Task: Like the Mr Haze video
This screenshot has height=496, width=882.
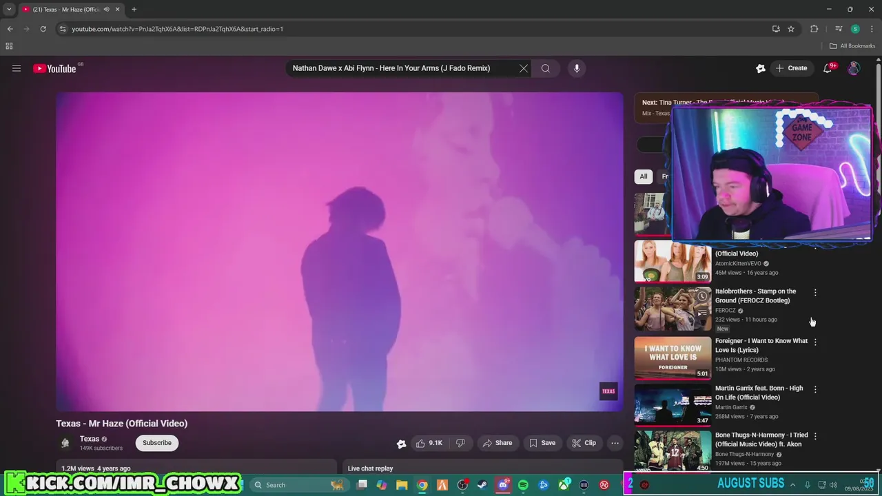Action: point(429,443)
